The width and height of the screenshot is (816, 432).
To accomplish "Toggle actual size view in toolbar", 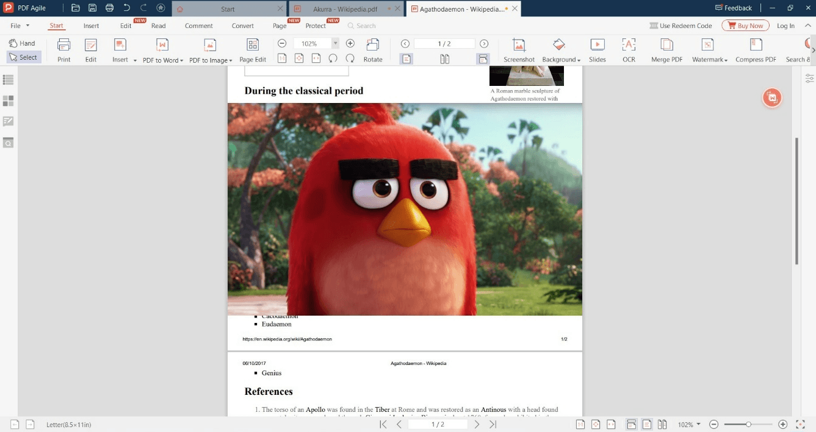I will click(282, 58).
